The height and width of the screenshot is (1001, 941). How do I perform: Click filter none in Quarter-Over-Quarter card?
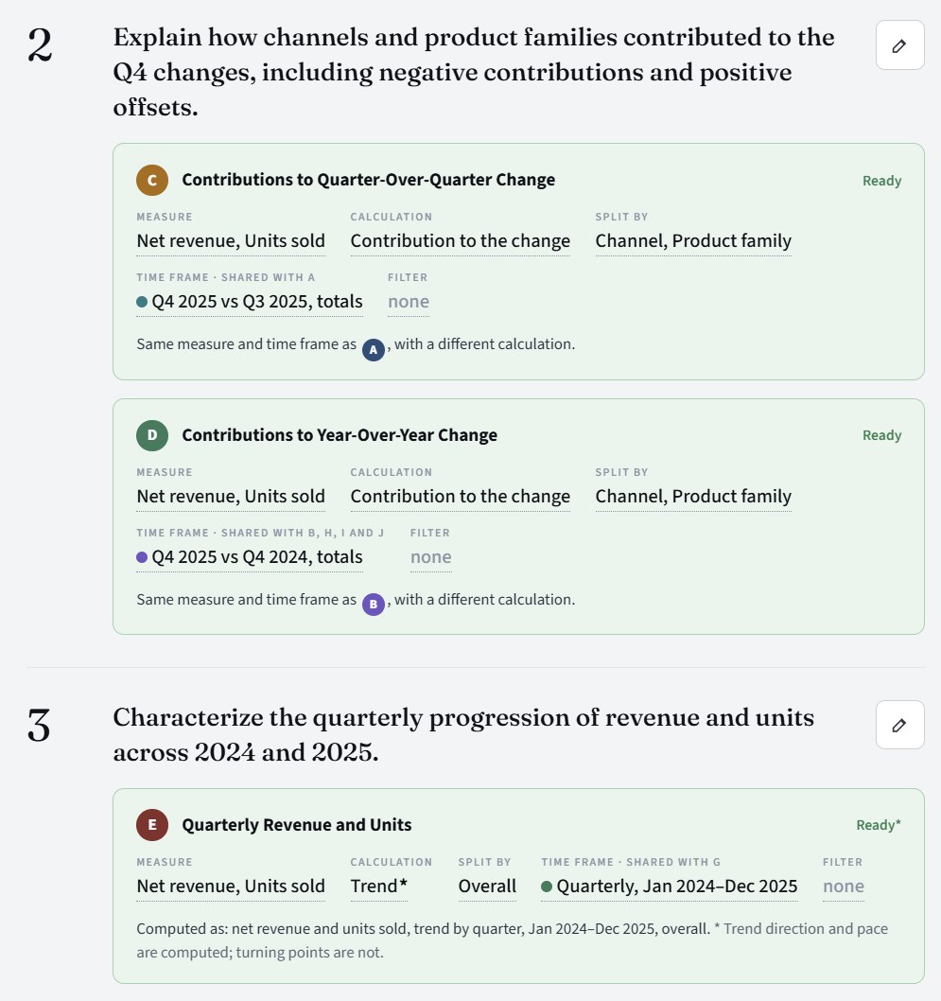[409, 302]
